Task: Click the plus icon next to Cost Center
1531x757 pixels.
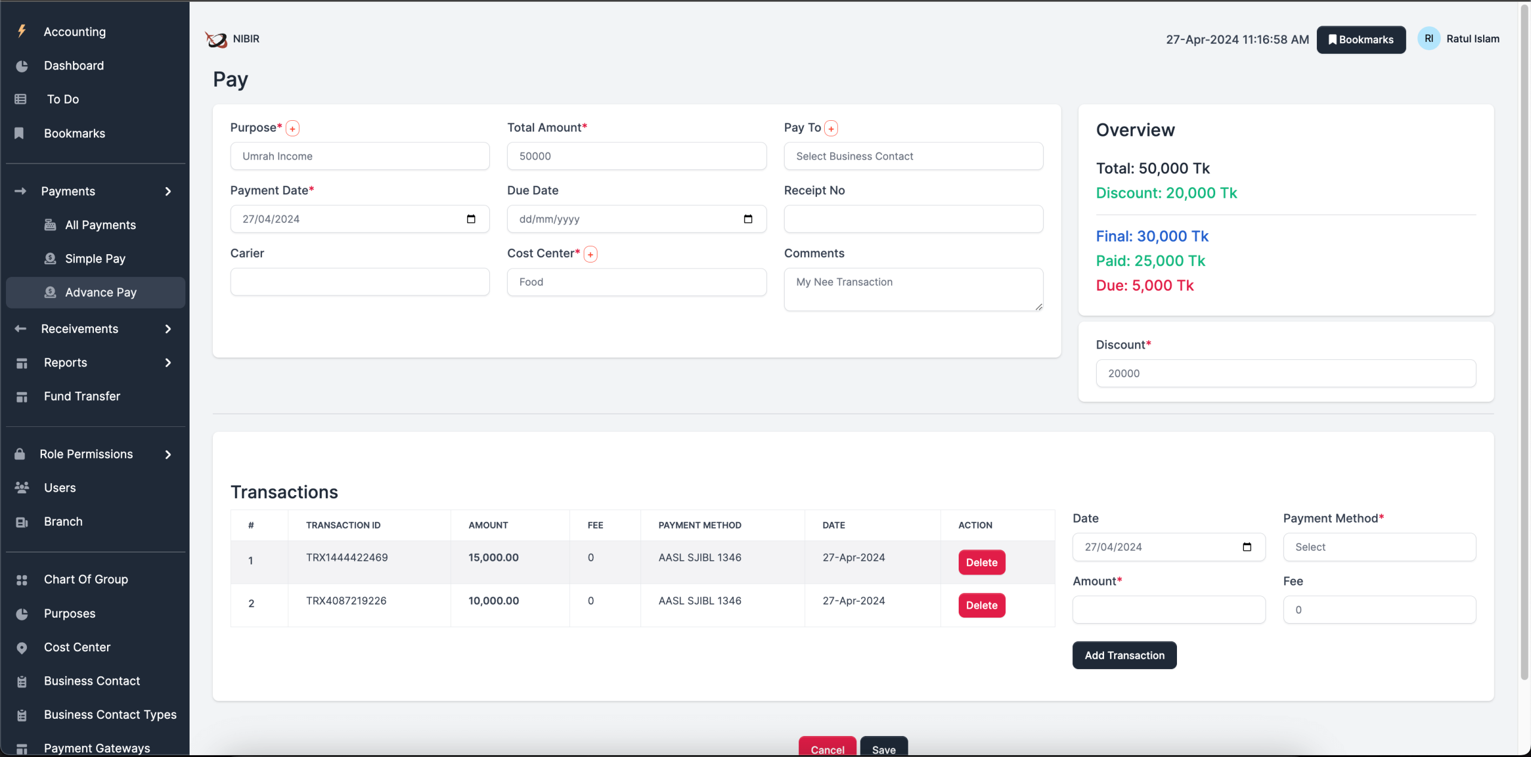Action: [590, 254]
